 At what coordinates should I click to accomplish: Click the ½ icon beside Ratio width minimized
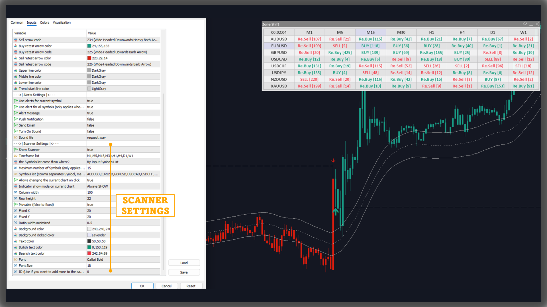[x=16, y=223]
